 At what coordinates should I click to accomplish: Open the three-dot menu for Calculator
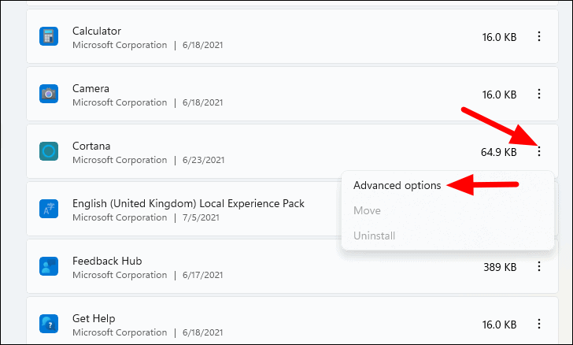coord(539,36)
